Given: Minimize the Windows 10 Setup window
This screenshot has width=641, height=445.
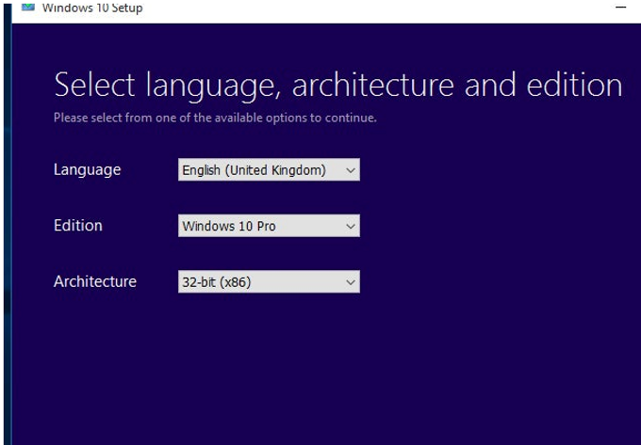Looking at the screenshot, I should point(620,7).
